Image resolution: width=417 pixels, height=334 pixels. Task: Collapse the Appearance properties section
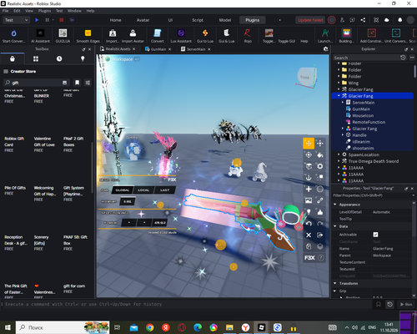click(335, 205)
